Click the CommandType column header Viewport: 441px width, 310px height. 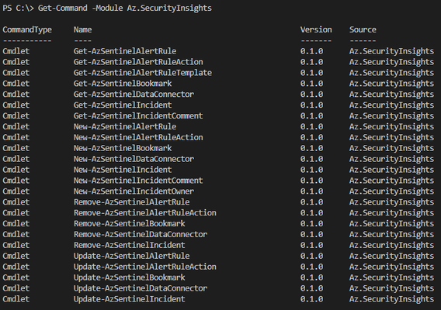(27, 29)
